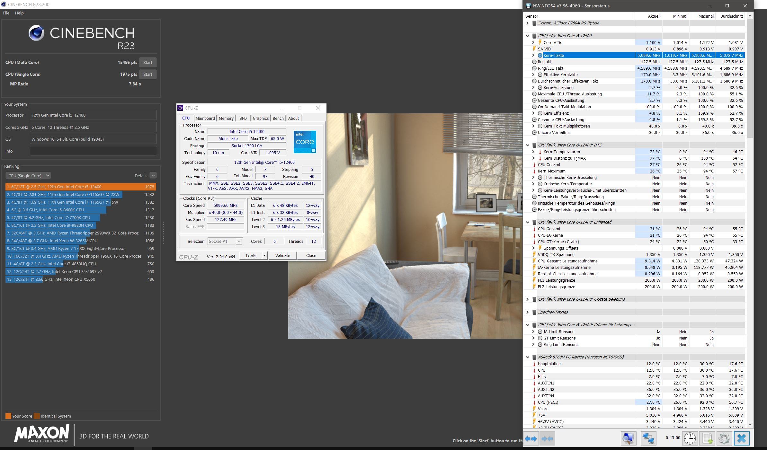Click HWiNFO collapse-columns inward-arrows button
This screenshot has width=767, height=450.
[547, 438]
